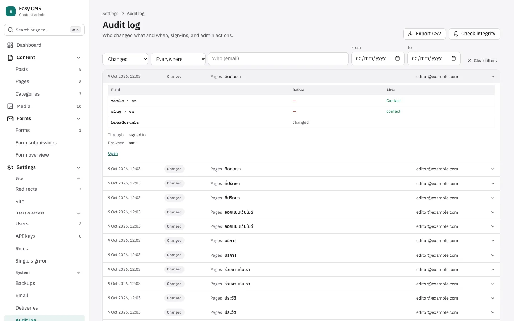Click the Search or go to box

(44, 30)
